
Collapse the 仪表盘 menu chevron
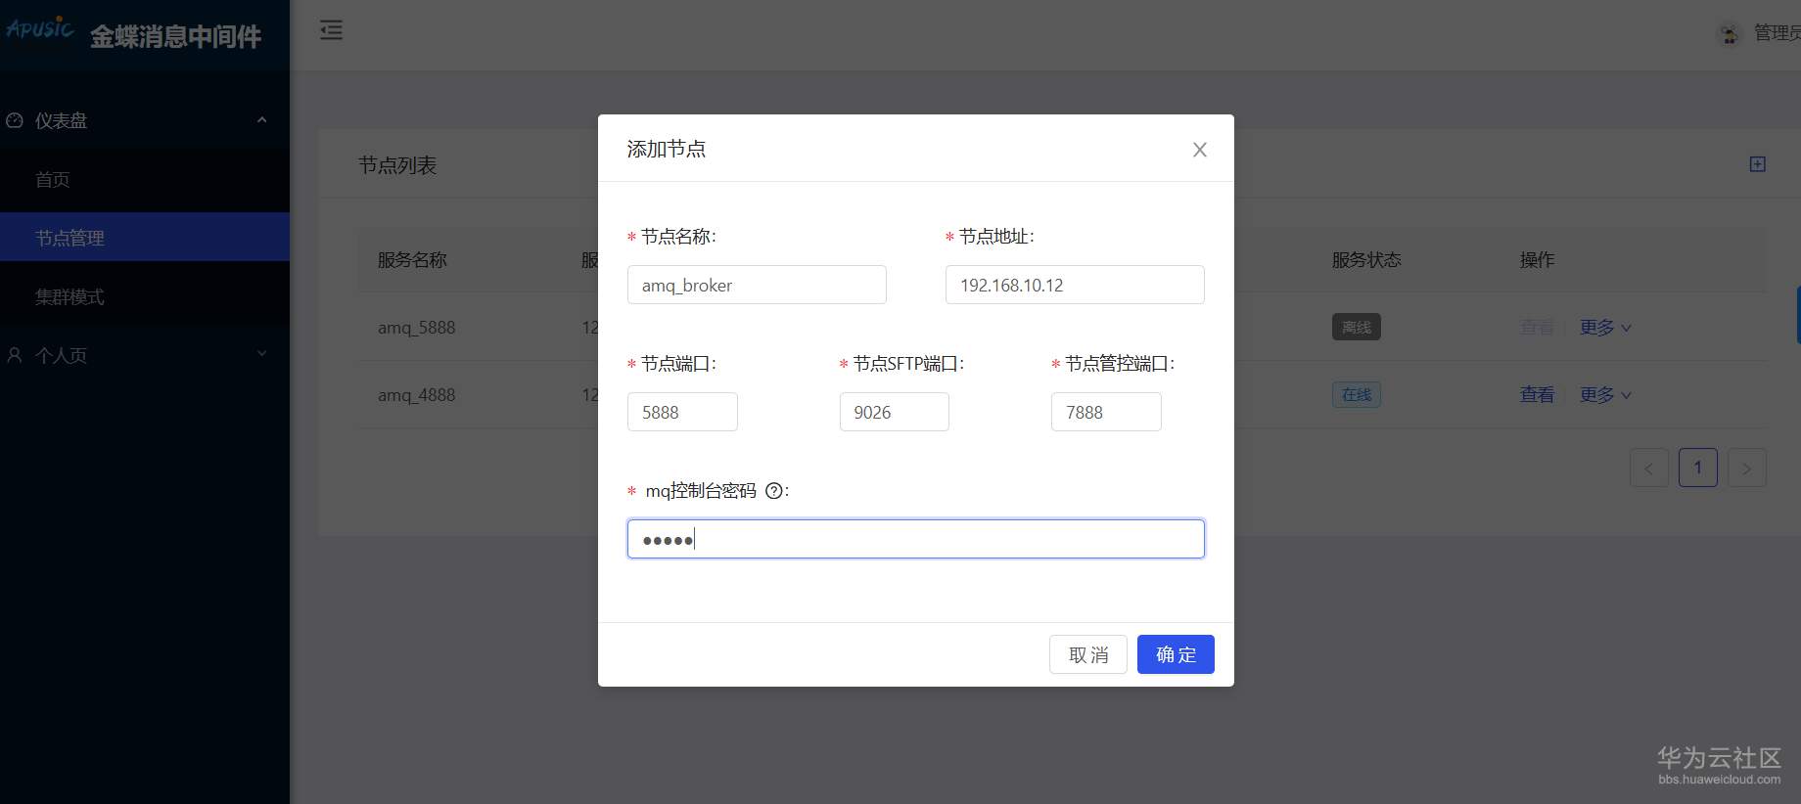(261, 120)
